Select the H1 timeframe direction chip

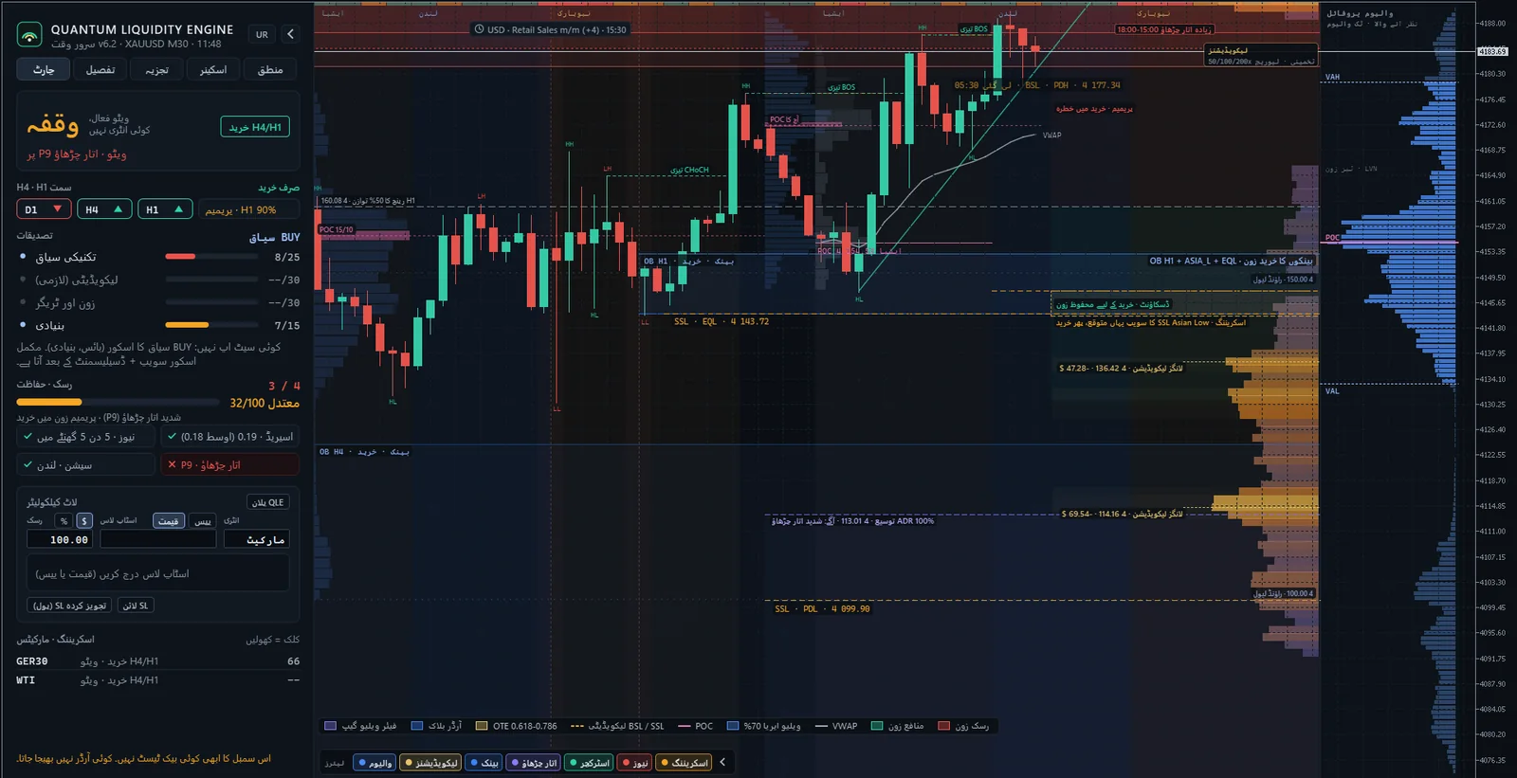(165, 209)
